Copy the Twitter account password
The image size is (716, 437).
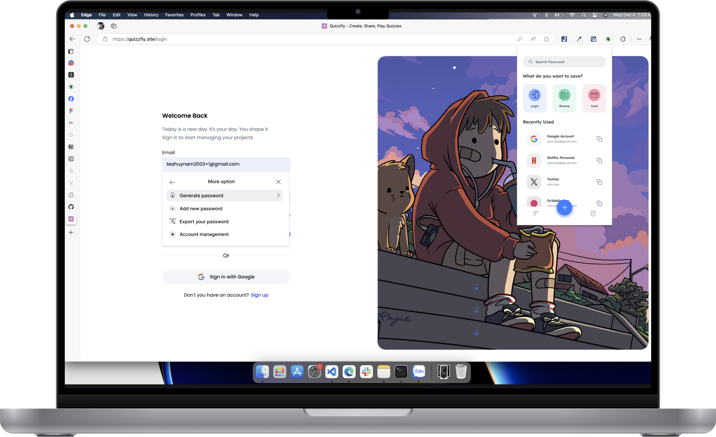tap(599, 182)
